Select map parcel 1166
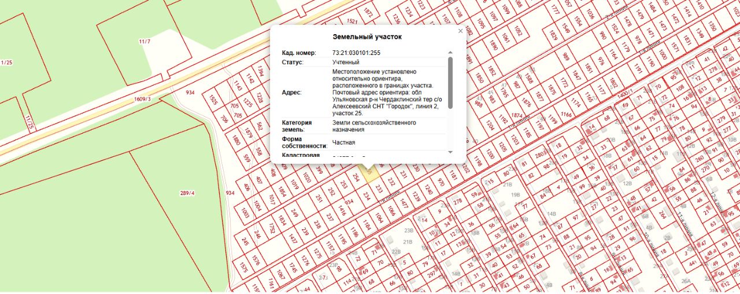Image resolution: width=740 pixels, height=294 pixels. coord(566,116)
